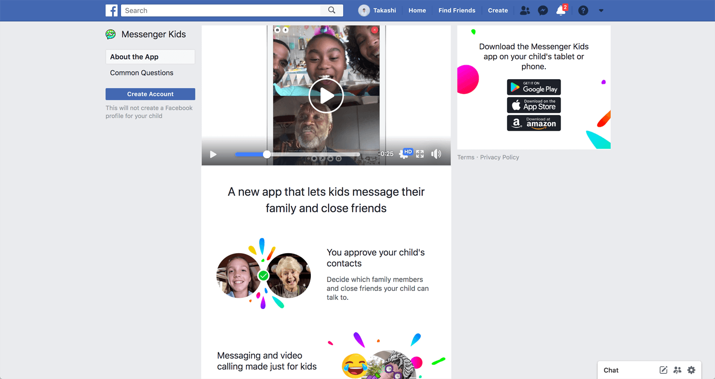Click 'Download the Messenger Kids app' text
The height and width of the screenshot is (379, 715).
pos(534,57)
